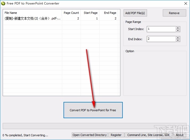This screenshot has height=140, width=190.
Task: Remove the selected PDF file
Action: click(x=174, y=13)
